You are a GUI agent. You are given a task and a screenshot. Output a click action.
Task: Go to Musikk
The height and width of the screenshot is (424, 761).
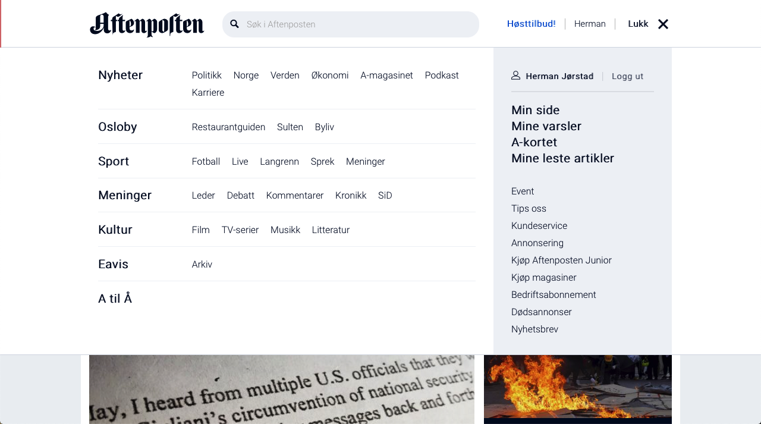pos(285,230)
